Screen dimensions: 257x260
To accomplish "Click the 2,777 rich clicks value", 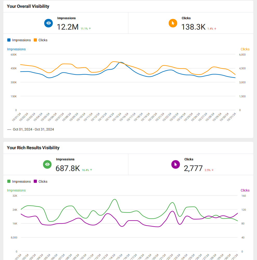I will (x=193, y=168).
